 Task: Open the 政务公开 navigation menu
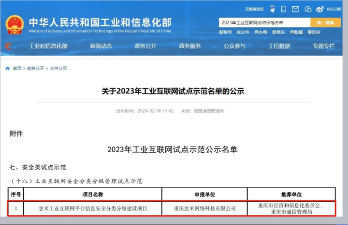145,46
